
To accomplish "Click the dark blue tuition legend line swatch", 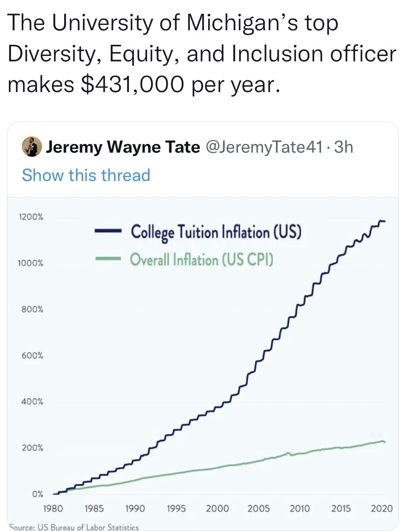I will point(107,231).
